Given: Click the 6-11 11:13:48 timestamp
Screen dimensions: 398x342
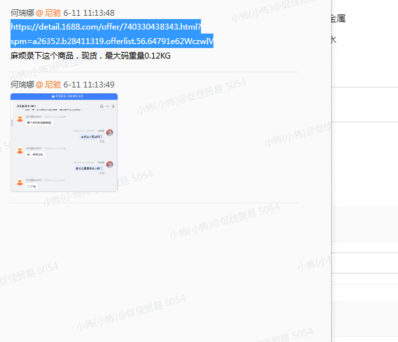Looking at the screenshot, I should (x=89, y=13).
